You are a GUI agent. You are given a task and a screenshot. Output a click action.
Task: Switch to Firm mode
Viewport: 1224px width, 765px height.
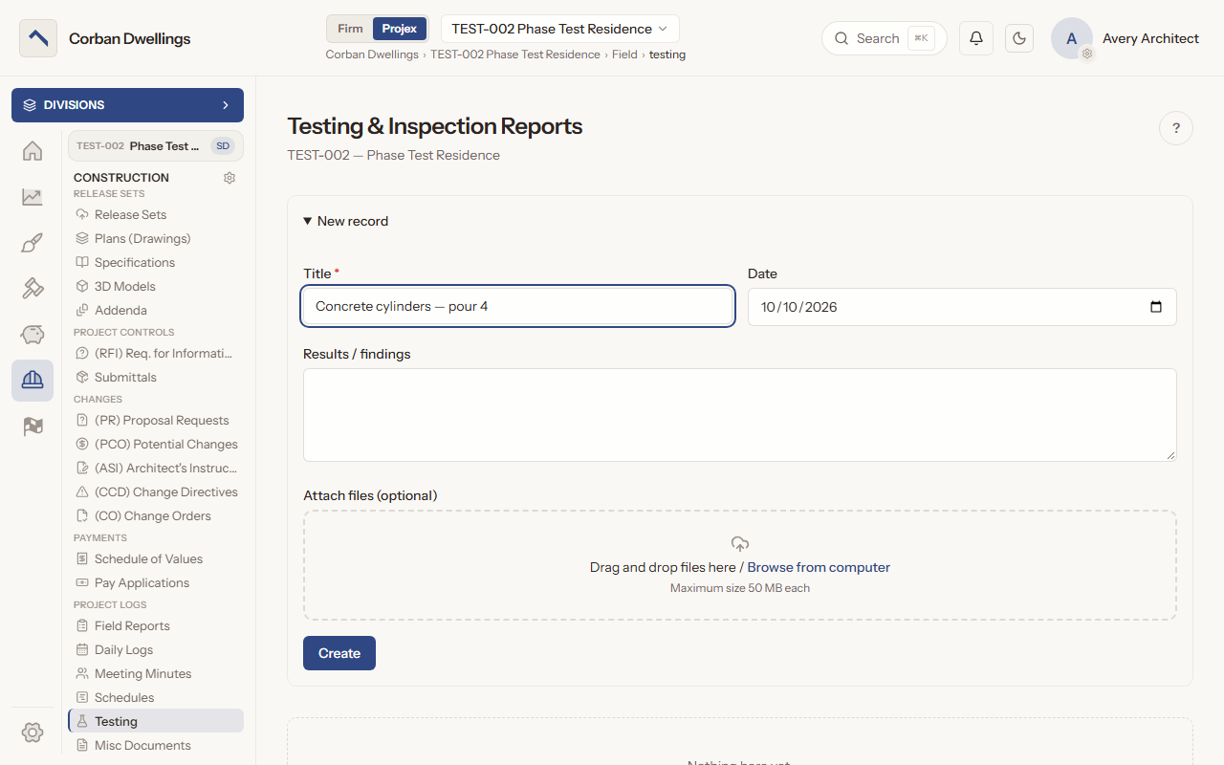click(350, 29)
